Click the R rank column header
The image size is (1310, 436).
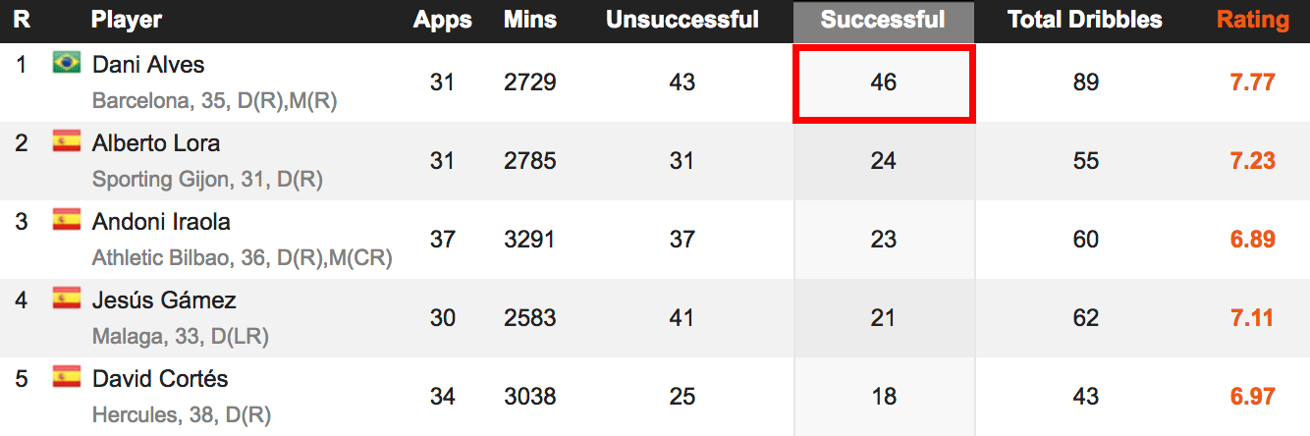22,21
